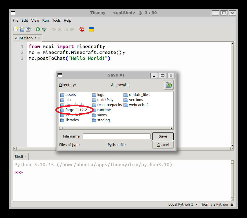Image resolution: width=247 pixels, height=218 pixels.
Task: Click the Open file toolbar icon
Action: (x=22, y=29)
